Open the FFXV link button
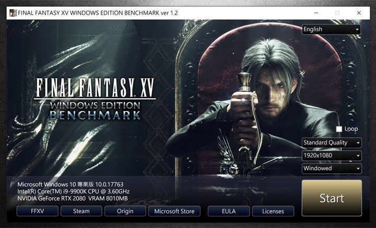Image resolution: width=376 pixels, height=228 pixels. (37, 211)
